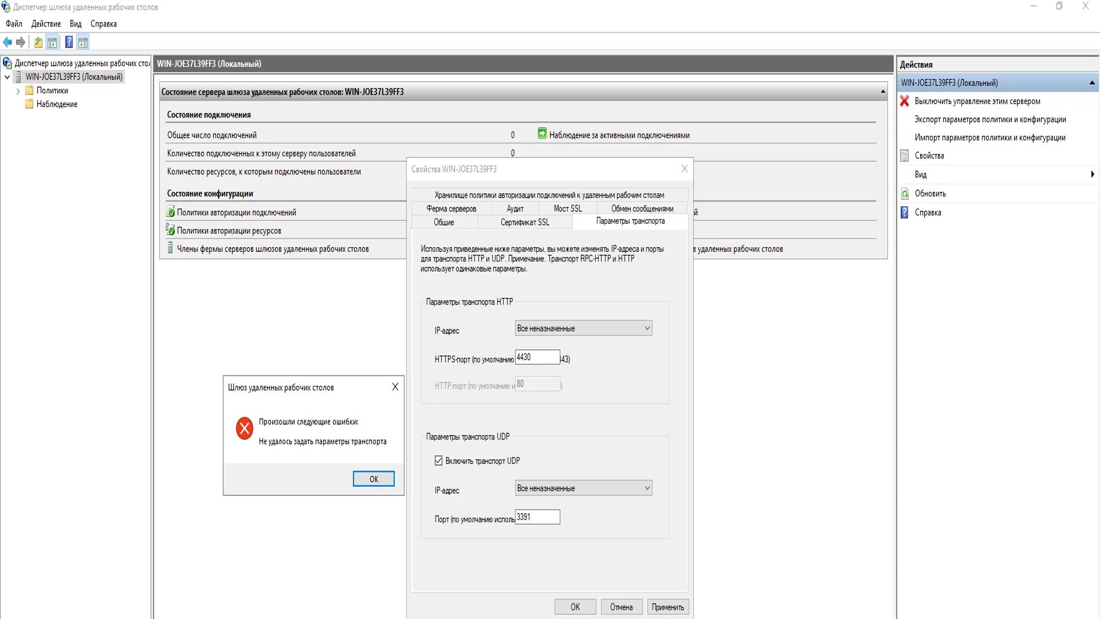Open the Действие menu
This screenshot has width=1100, height=619.
pos(46,24)
